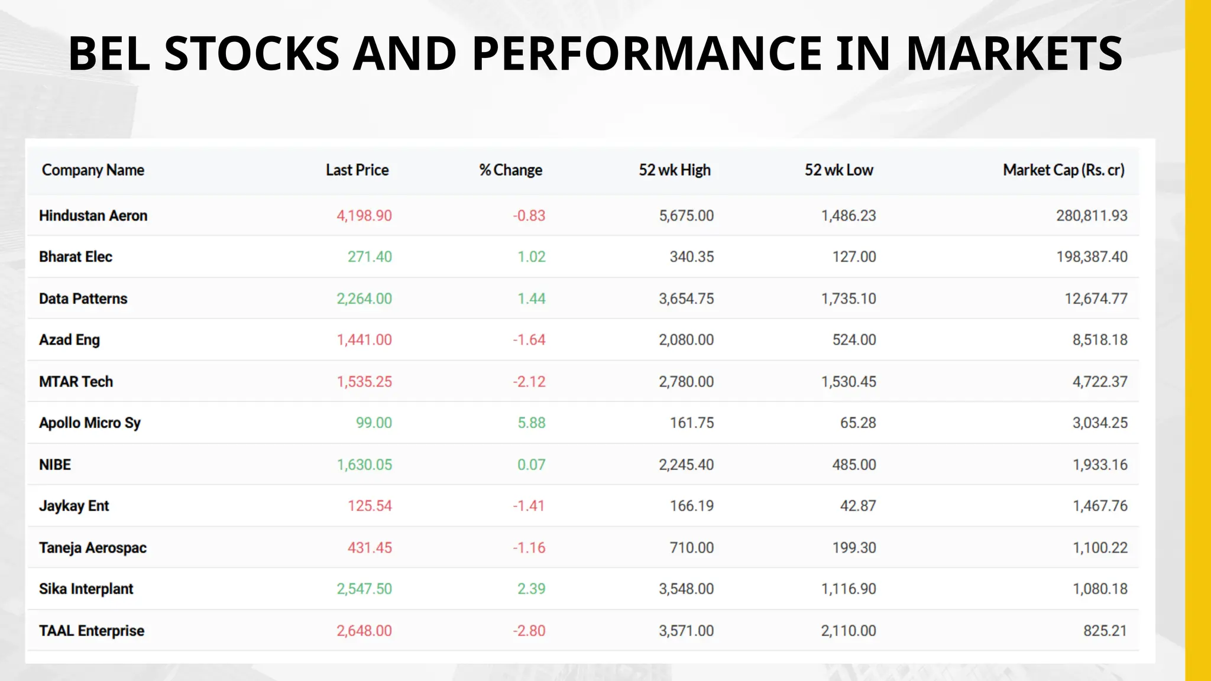
Task: Click the 52 week low 127.00
Action: [x=854, y=257]
